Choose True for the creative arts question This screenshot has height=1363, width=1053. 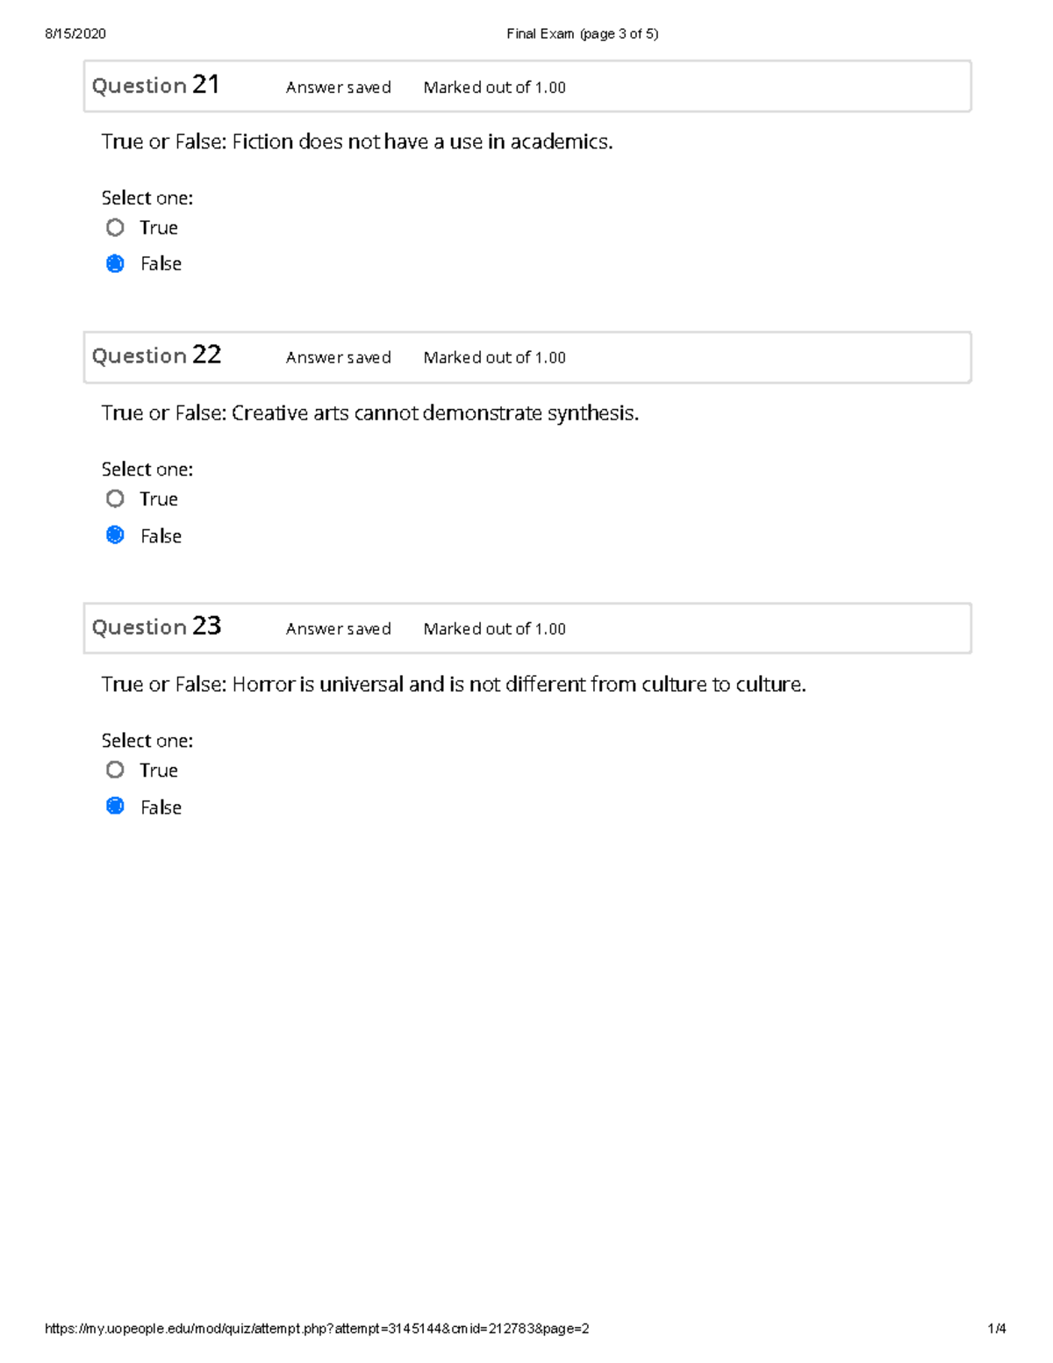[115, 499]
